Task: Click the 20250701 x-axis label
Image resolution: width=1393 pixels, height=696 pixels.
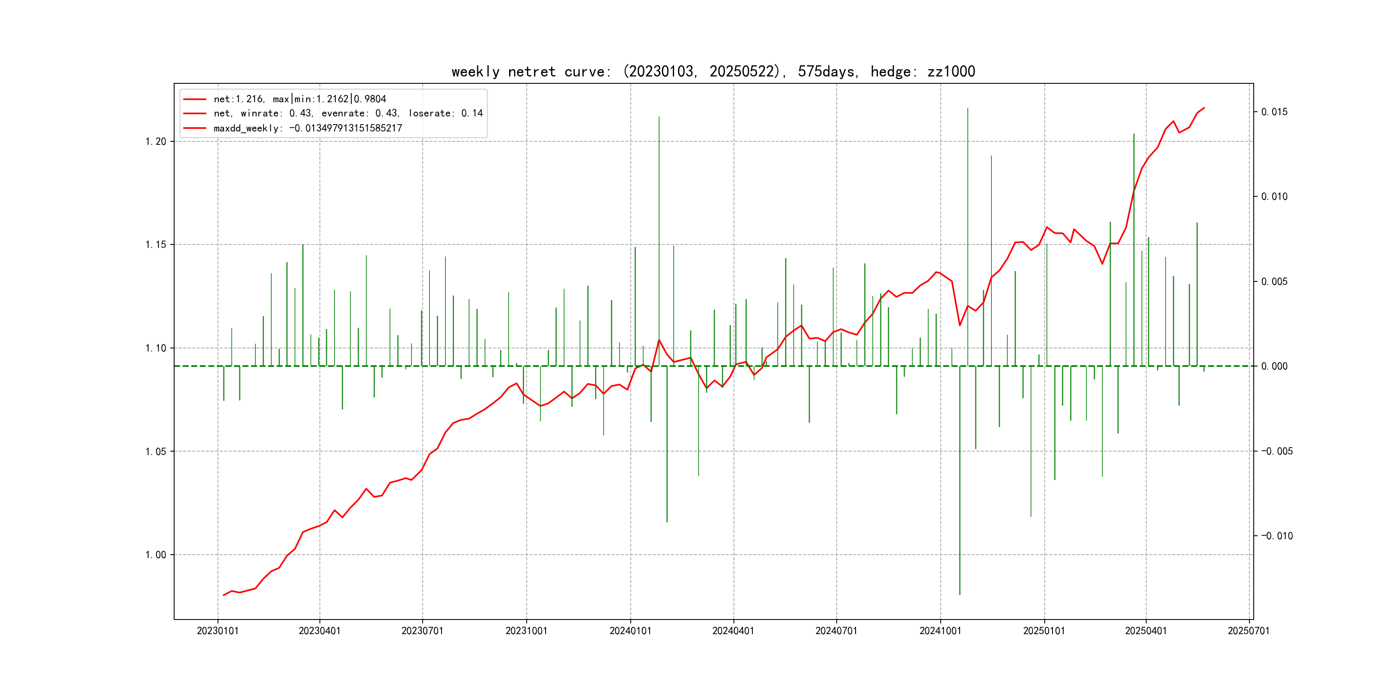Action: click(1248, 631)
